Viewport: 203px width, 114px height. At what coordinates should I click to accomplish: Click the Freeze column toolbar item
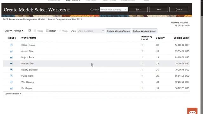38,31
